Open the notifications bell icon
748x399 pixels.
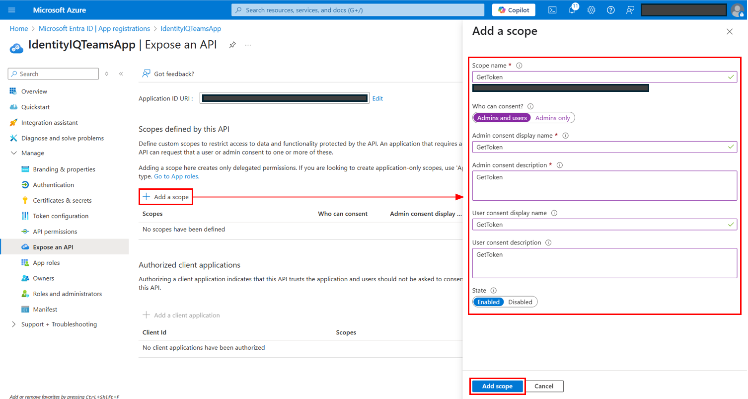[x=572, y=10]
